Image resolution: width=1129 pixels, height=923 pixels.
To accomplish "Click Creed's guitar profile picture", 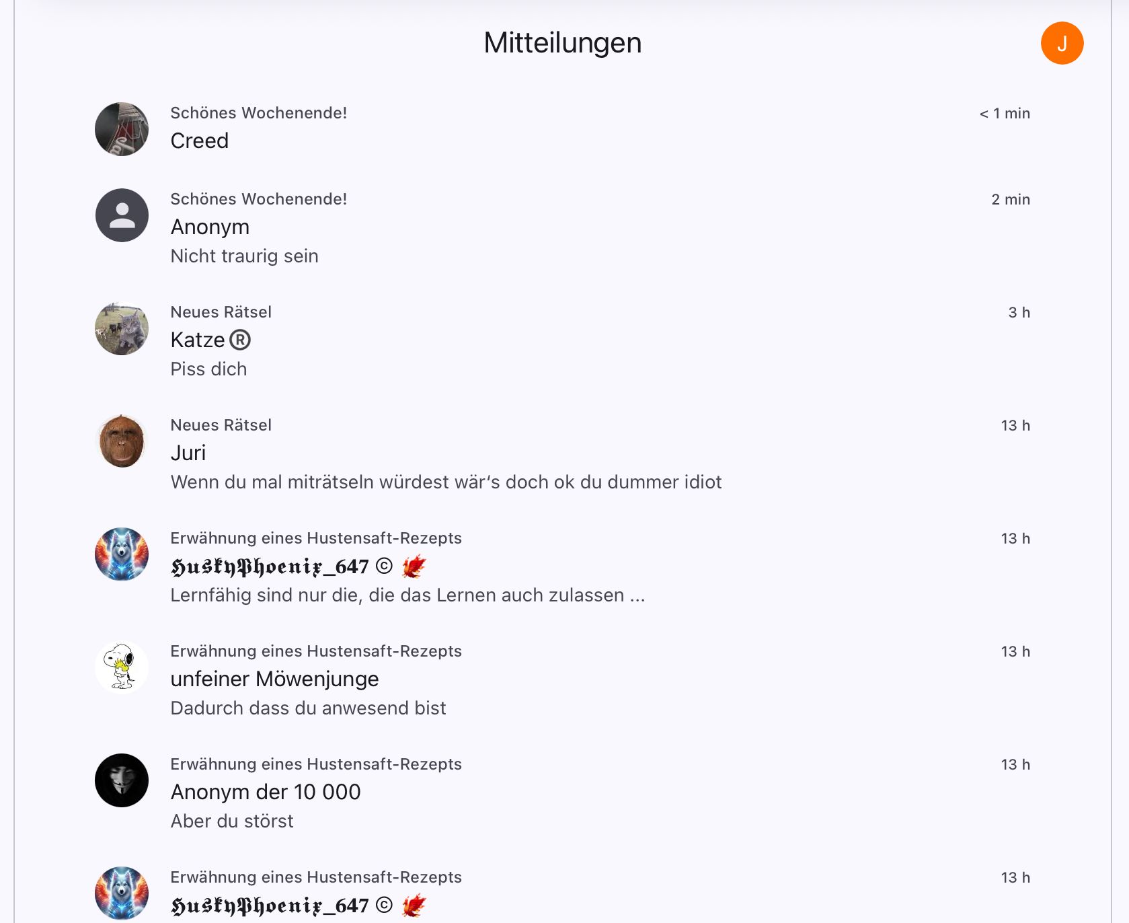I will (x=122, y=129).
